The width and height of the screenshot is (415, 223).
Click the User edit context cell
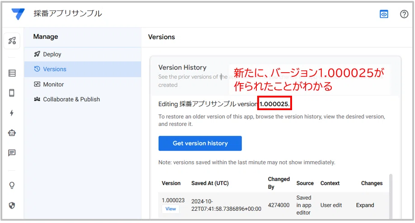[x=331, y=205]
